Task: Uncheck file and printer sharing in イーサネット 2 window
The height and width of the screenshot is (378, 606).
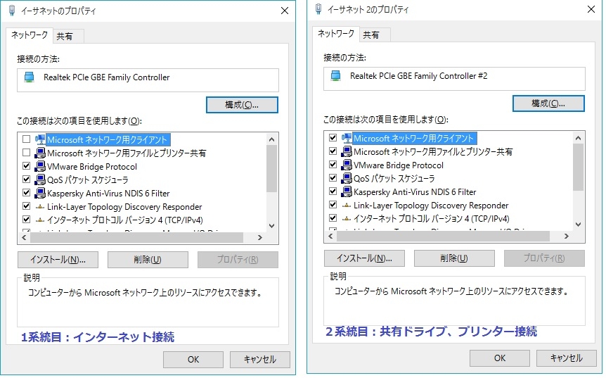Action: click(333, 151)
